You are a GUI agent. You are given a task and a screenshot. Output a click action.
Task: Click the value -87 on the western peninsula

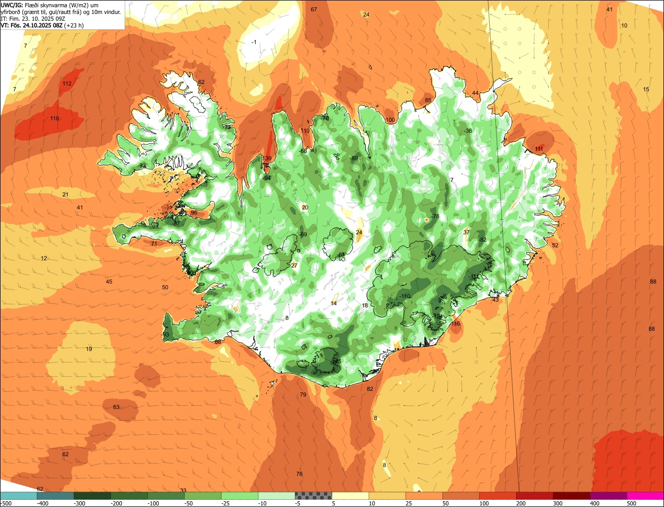pos(176,224)
